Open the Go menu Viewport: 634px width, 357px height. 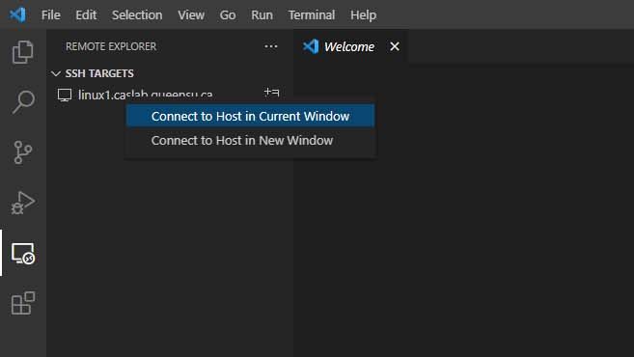point(228,15)
